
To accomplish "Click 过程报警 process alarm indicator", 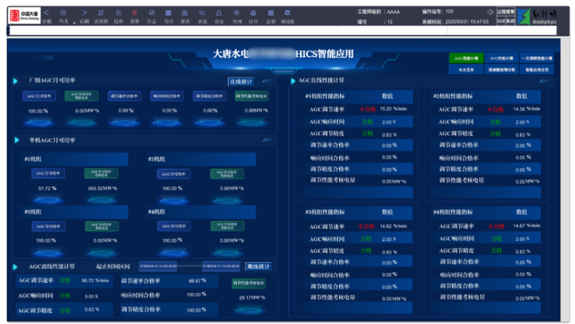I will pos(506,12).
